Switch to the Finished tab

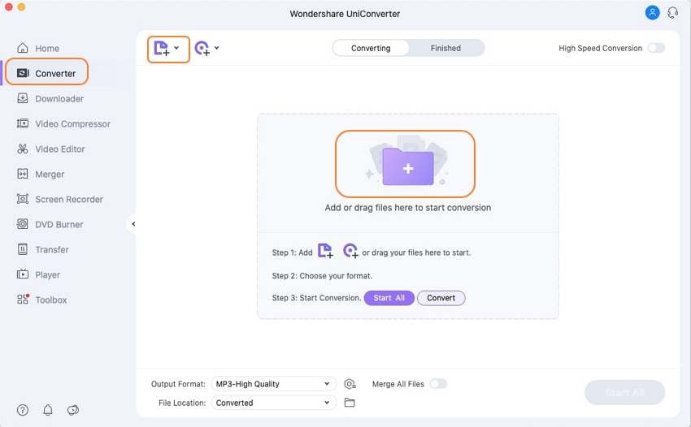point(445,48)
